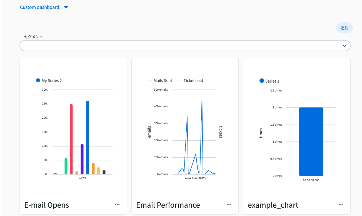
Task: Click the dark navy bar in E-mail Opens
Action: [x=104, y=172]
